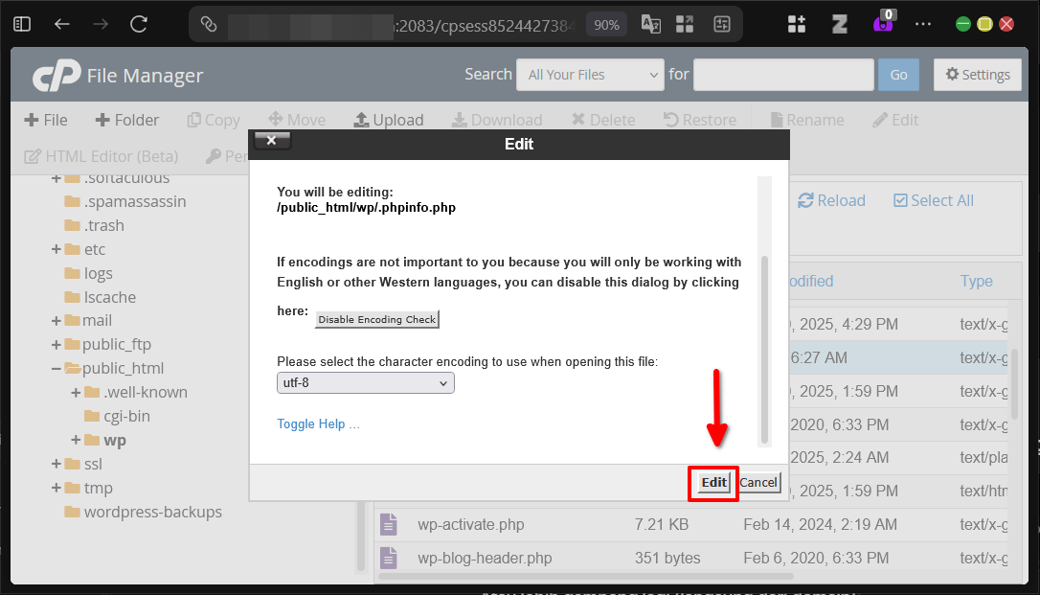Click the Copy tool in the toolbar
This screenshot has width=1040, height=595.
click(x=213, y=120)
